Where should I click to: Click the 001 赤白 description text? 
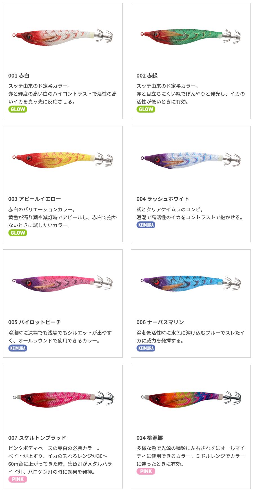(x=63, y=94)
